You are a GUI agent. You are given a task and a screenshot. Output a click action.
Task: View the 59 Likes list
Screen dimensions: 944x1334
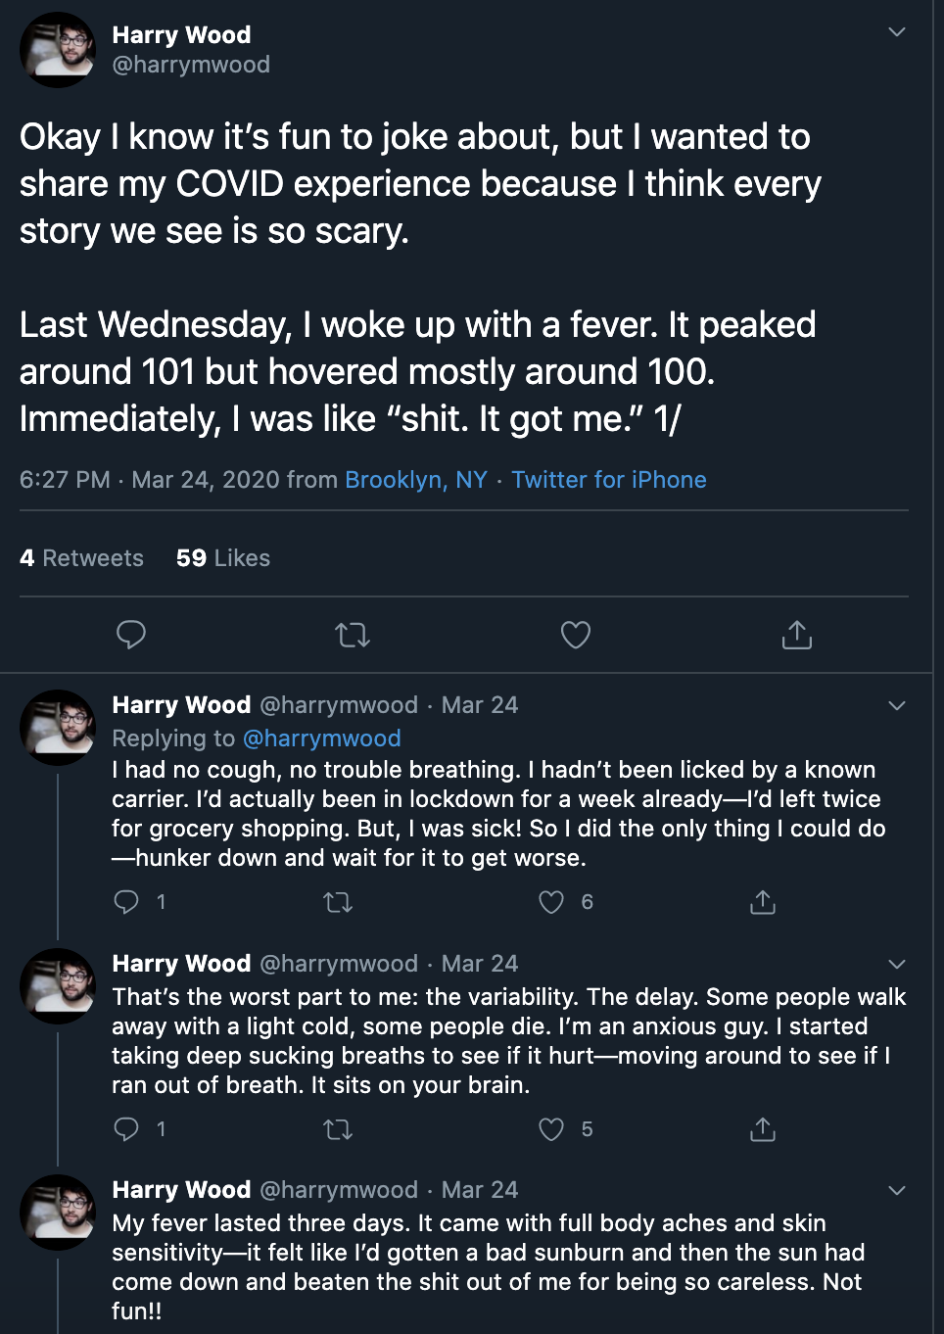223,558
